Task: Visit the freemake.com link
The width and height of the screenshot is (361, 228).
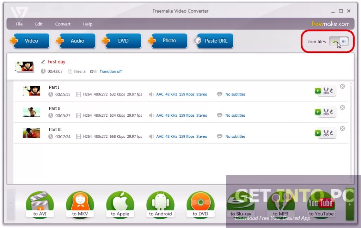Action: click(x=330, y=24)
